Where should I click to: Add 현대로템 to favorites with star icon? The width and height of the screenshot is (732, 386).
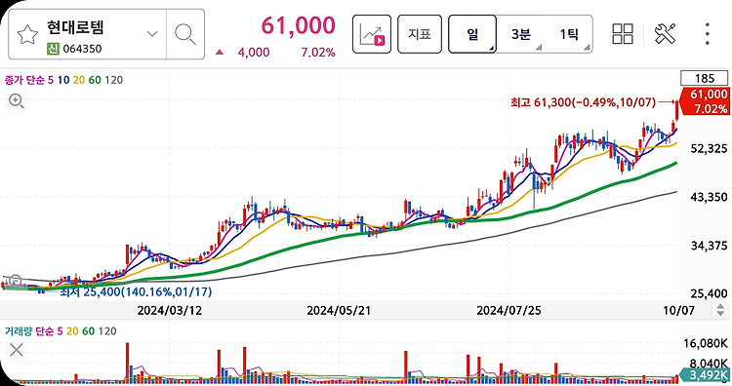point(27,35)
